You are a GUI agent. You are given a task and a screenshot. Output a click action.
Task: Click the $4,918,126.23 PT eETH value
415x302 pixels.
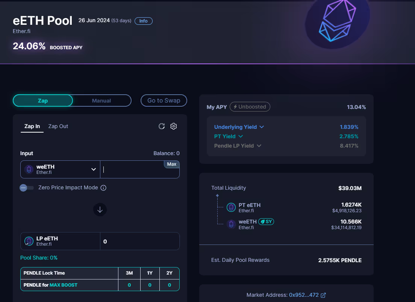[x=347, y=211]
